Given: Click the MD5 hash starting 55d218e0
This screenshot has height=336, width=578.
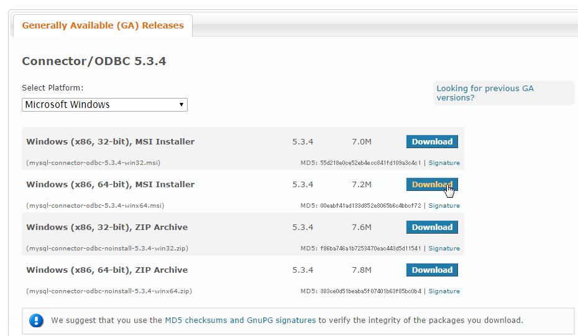Looking at the screenshot, I should click(370, 163).
